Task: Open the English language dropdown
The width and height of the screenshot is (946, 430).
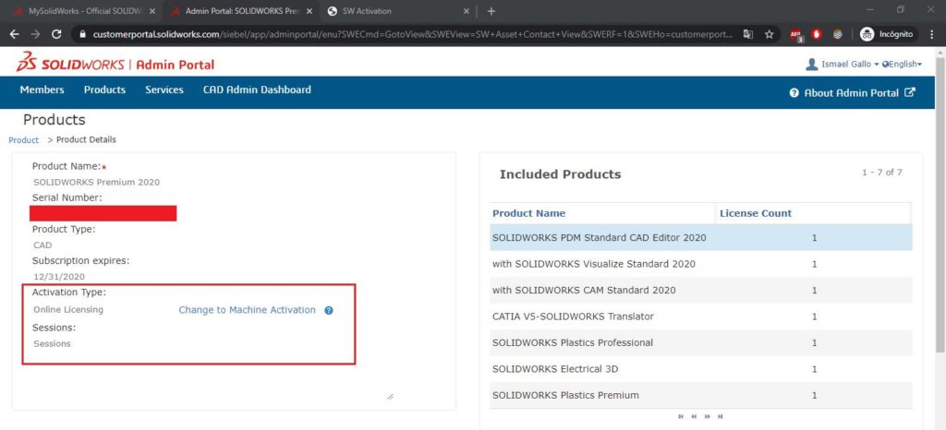Action: coord(902,64)
